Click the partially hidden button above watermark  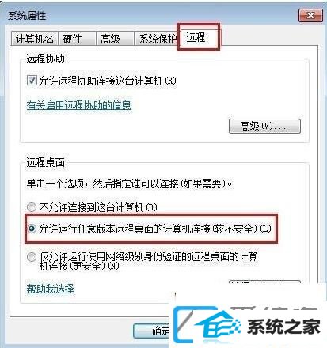coord(264,282)
